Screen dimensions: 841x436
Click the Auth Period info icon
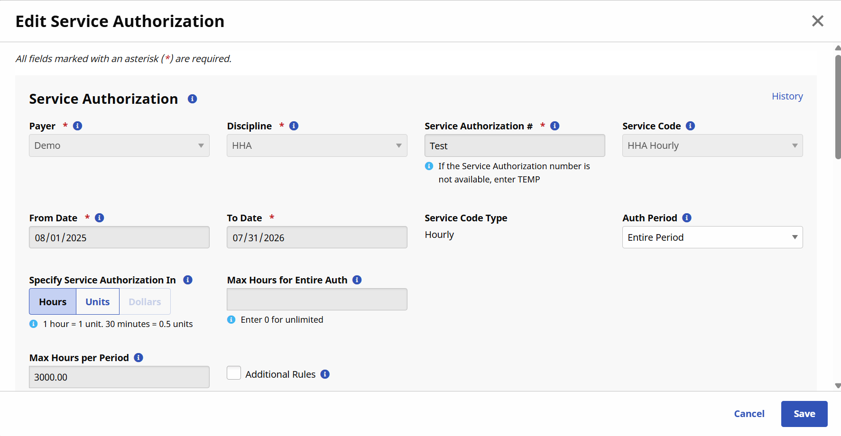[x=686, y=218]
